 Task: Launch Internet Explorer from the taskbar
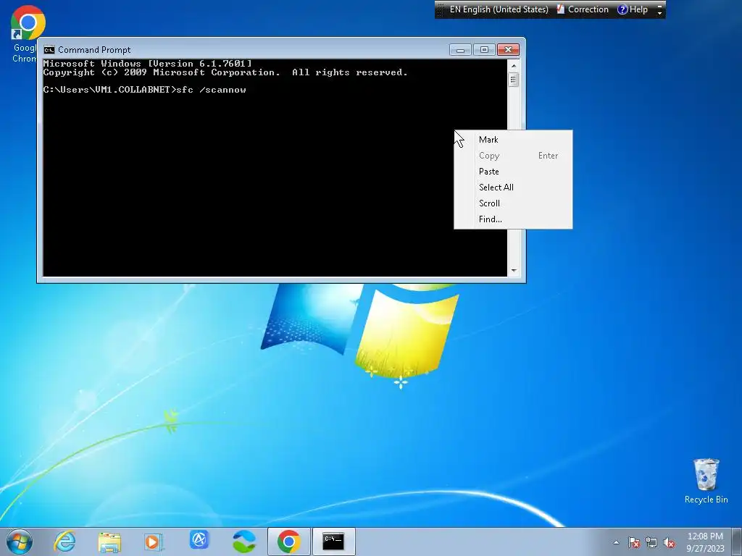(64, 542)
